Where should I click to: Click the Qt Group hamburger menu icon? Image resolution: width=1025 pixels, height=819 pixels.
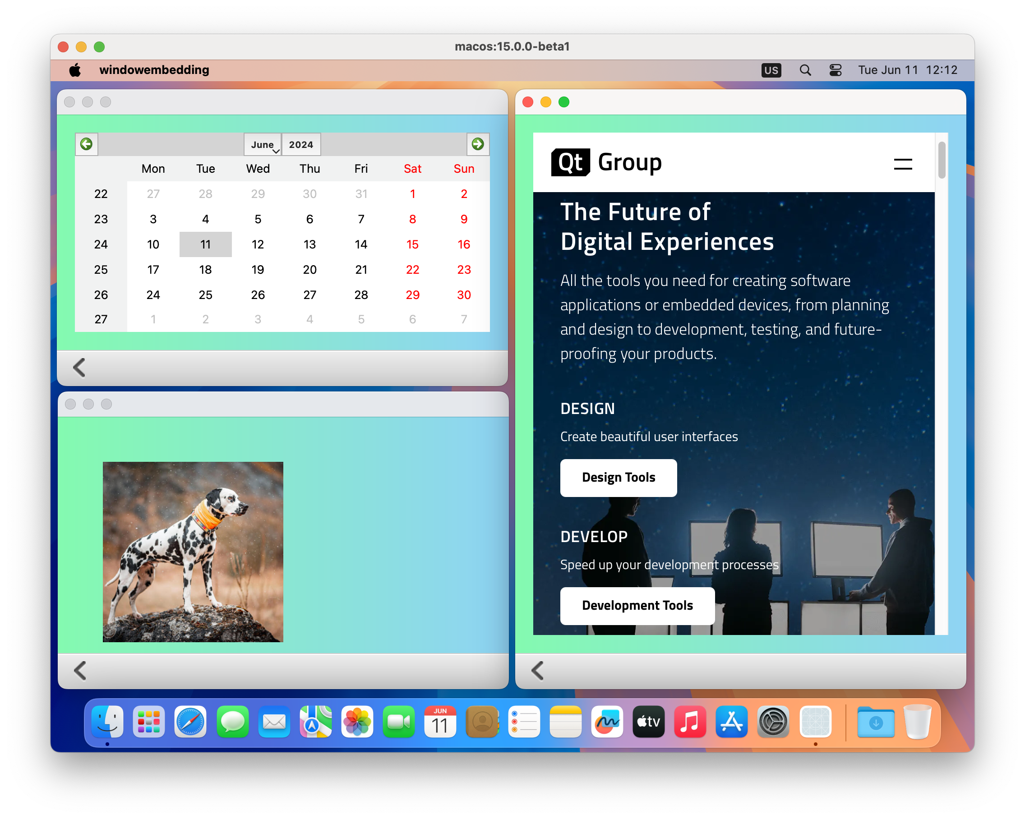pyautogui.click(x=903, y=163)
